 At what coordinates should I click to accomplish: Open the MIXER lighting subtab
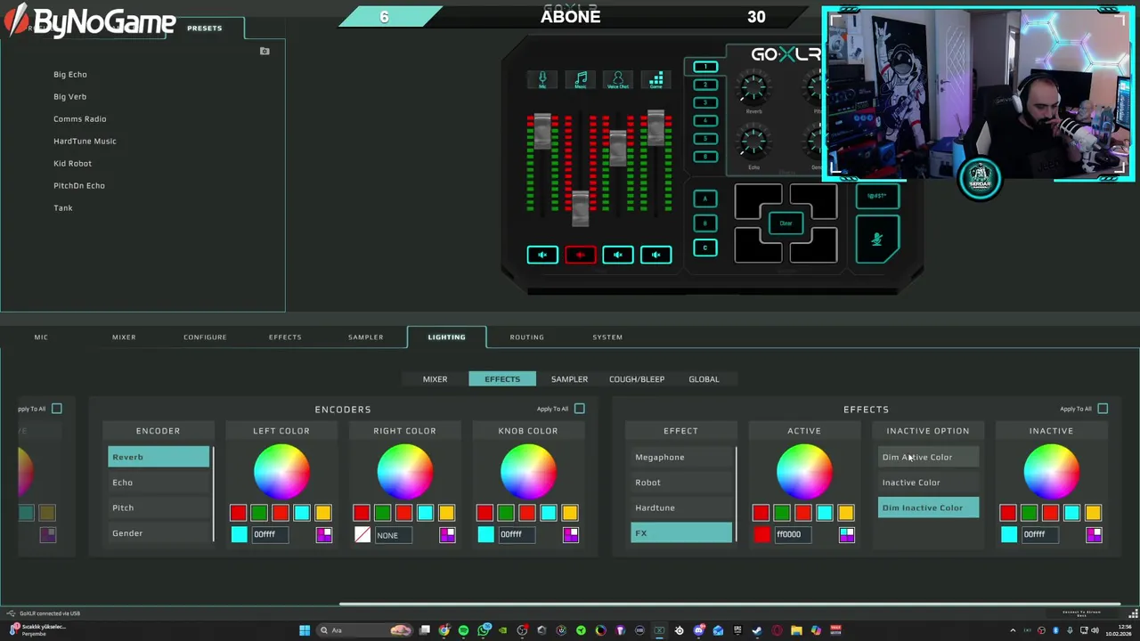436,379
